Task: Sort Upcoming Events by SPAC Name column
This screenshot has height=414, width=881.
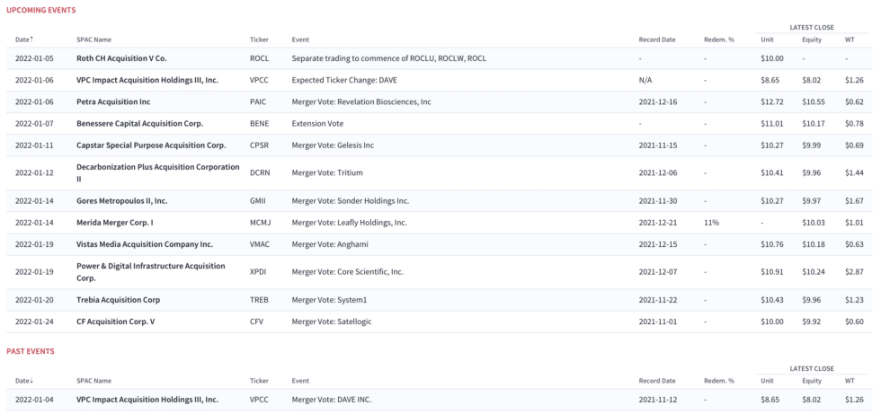Action: tap(93, 40)
